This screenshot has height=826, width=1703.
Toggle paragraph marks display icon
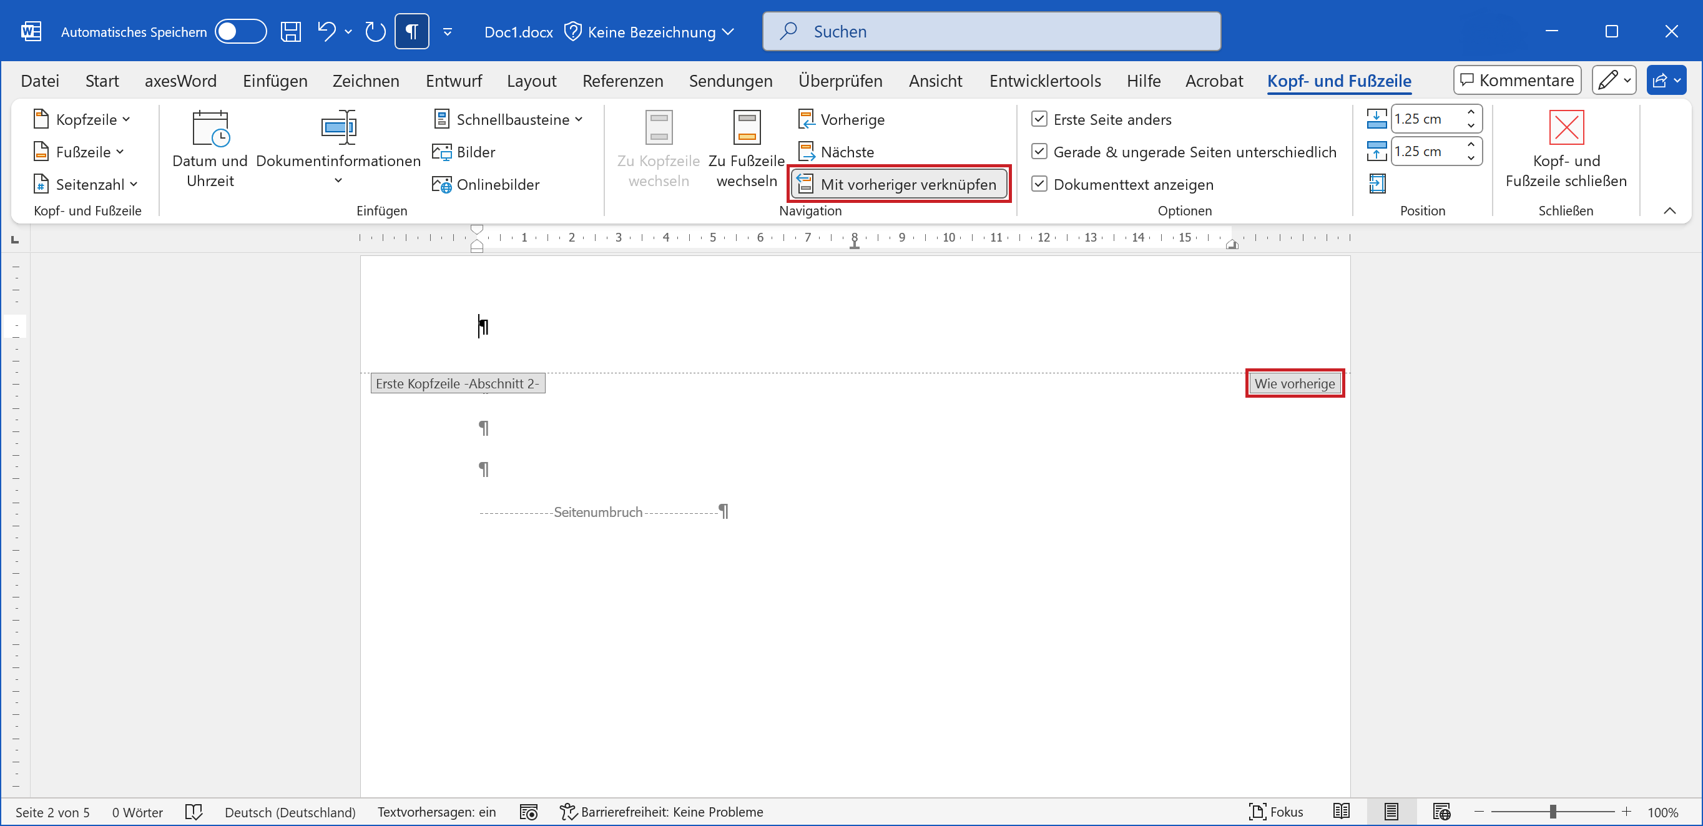[412, 32]
